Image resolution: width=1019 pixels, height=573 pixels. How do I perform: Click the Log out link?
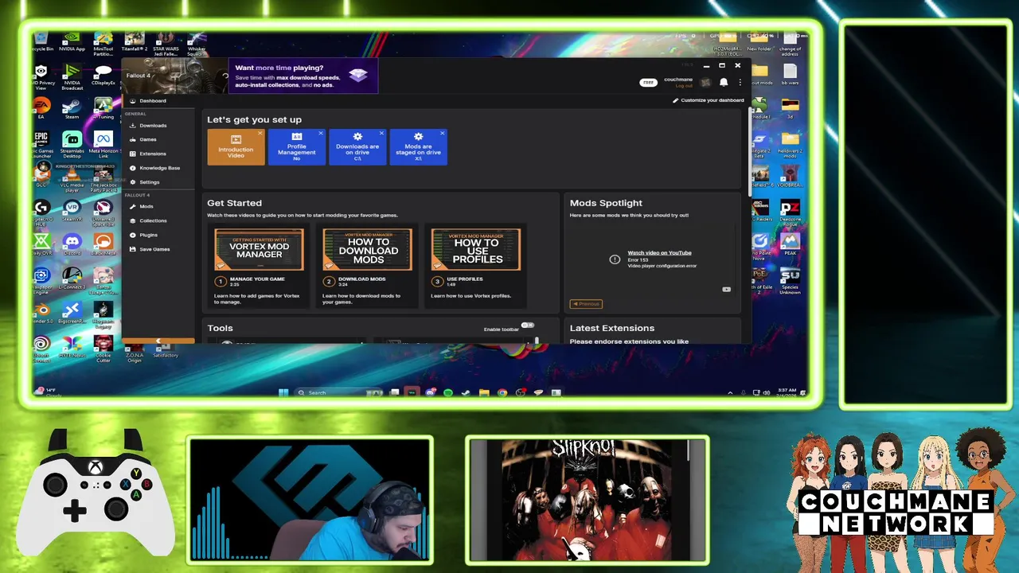pos(683,86)
